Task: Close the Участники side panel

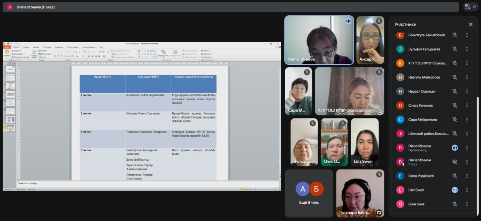Action: coord(471,24)
